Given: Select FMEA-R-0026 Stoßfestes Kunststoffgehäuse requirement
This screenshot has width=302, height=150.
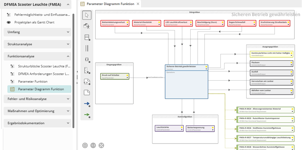Looking at the screenshot, I should click(265, 129).
